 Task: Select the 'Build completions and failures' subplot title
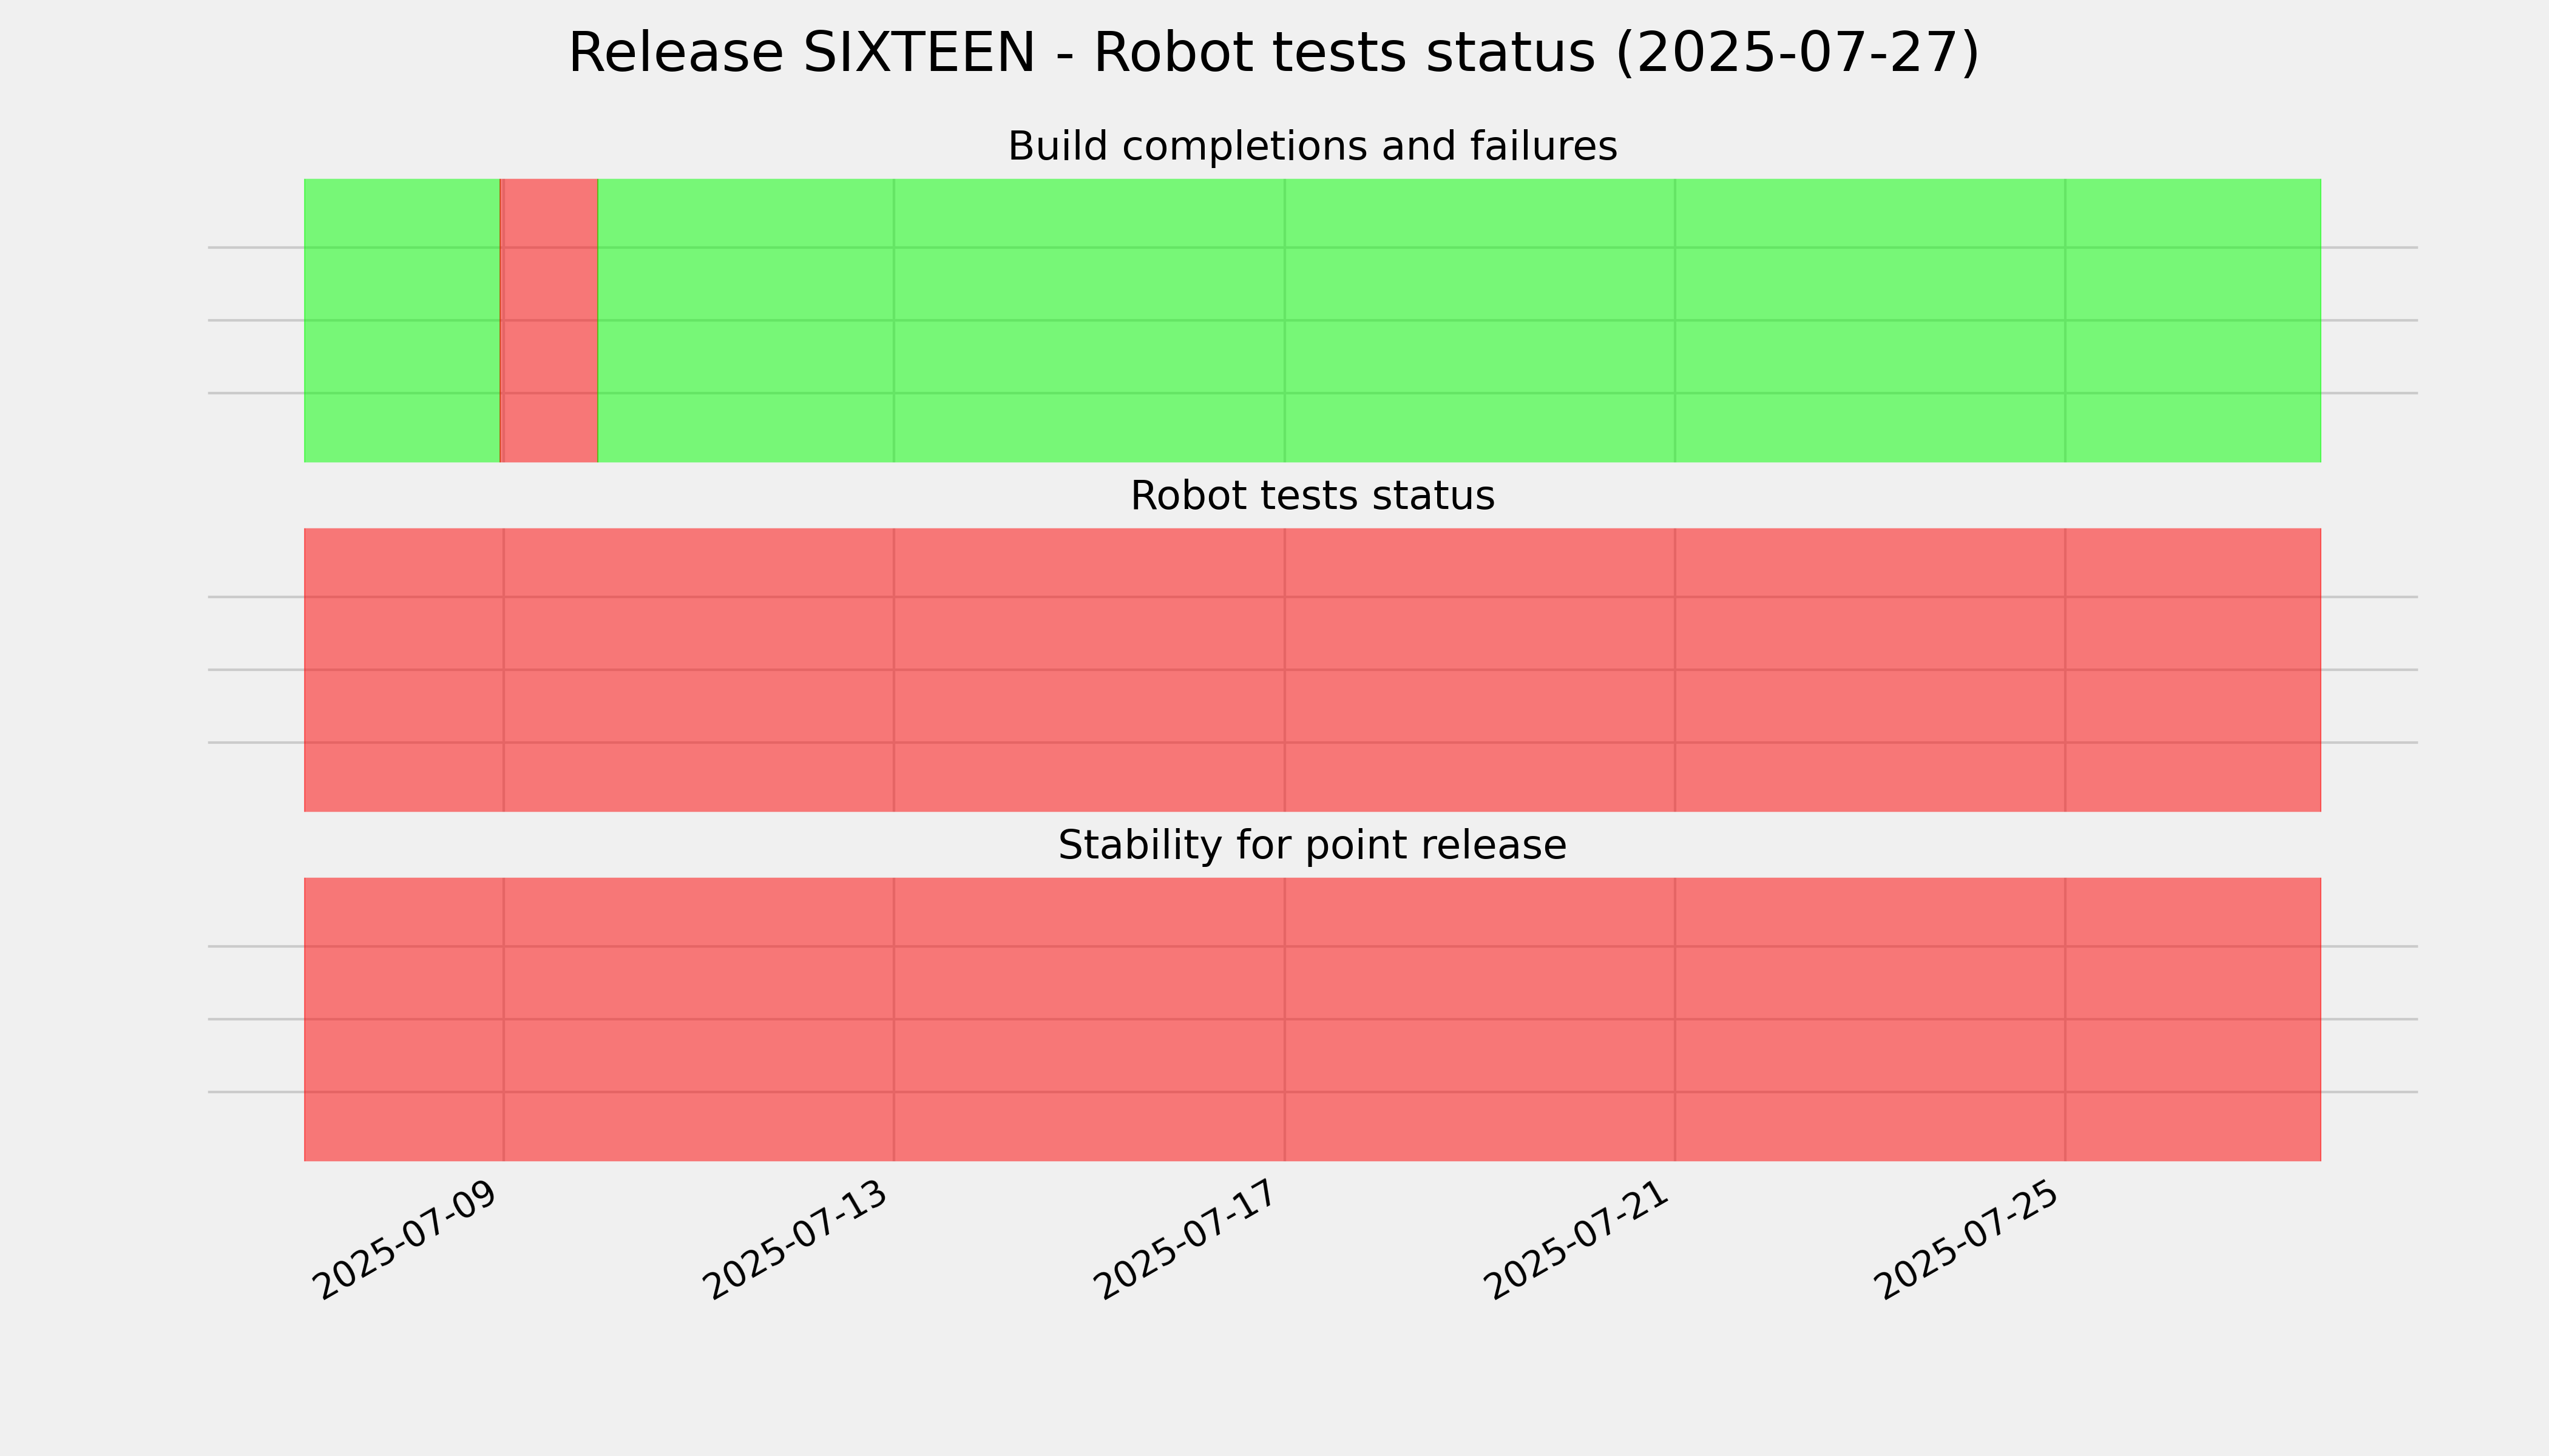(x=1312, y=146)
